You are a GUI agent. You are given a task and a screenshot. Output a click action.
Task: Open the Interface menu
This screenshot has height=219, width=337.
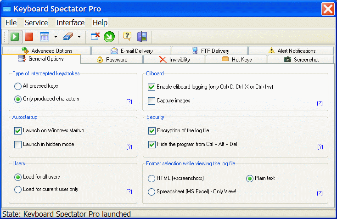coord(70,22)
